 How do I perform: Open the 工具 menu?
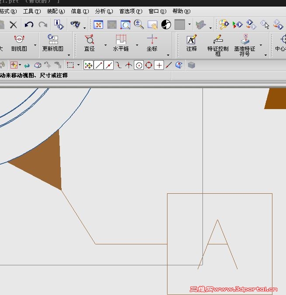coord(32,11)
